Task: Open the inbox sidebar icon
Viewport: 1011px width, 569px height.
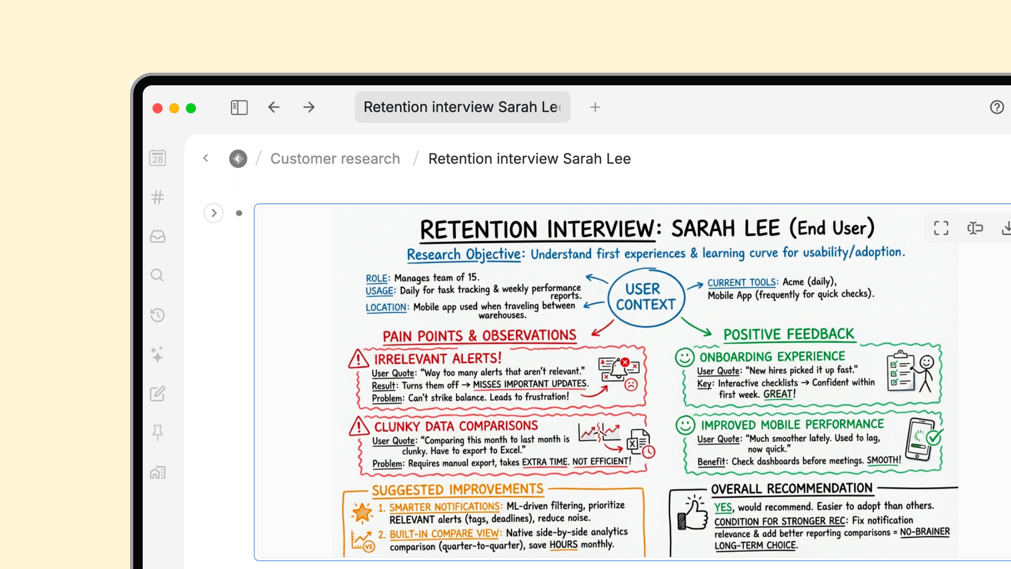Action: coord(157,237)
